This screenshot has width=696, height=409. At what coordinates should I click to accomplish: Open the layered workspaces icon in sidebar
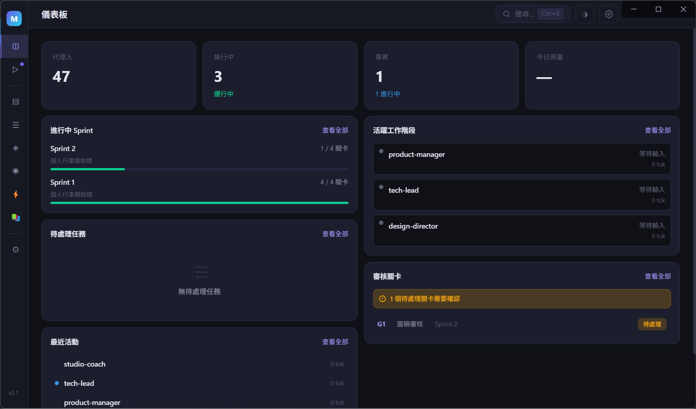pyautogui.click(x=16, y=218)
